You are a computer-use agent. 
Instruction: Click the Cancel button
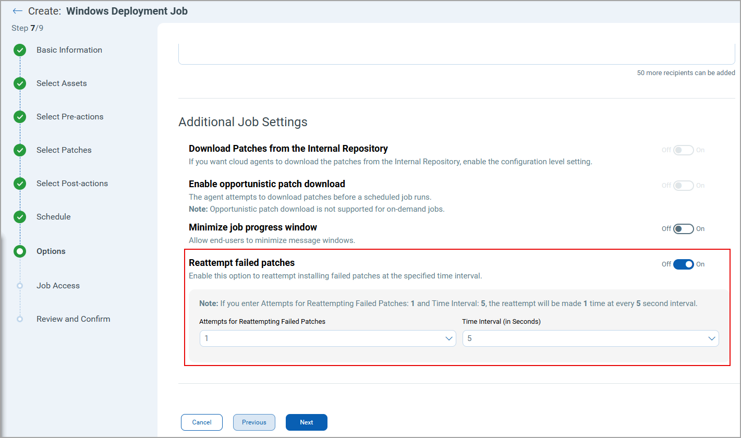click(202, 422)
